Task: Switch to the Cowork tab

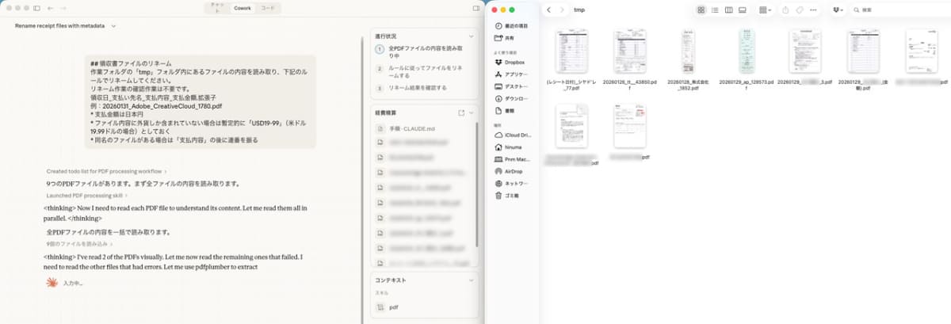Action: 243,8
